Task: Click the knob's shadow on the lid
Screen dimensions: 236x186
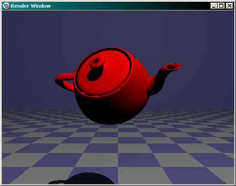Action: coord(95,74)
